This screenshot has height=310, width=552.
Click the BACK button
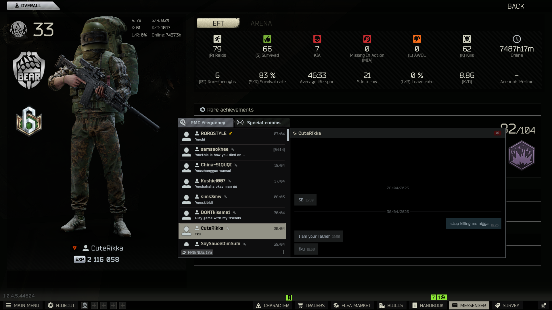coord(515,6)
